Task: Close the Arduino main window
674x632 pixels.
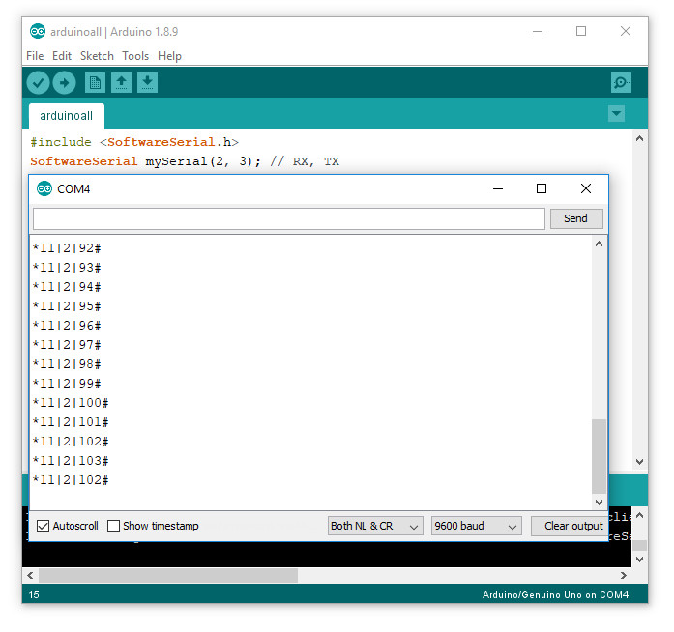Action: [x=626, y=31]
